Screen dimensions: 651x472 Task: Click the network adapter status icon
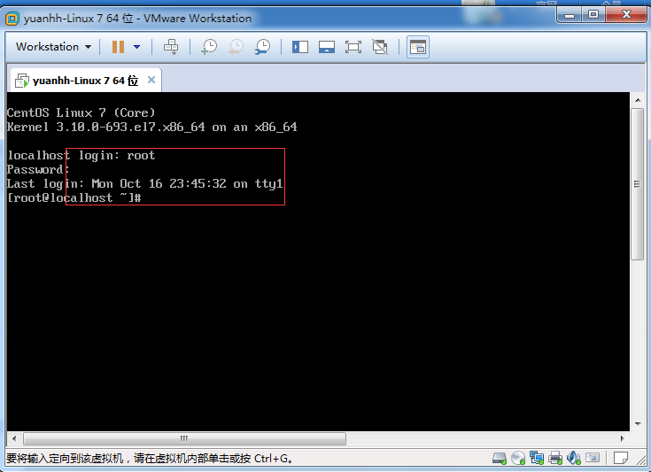(537, 458)
